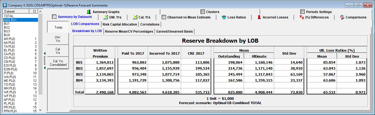Click the application icon in title bar

coord(5,5)
